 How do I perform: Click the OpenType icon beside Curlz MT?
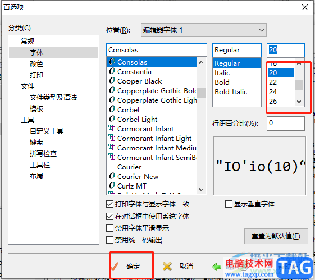[x=112, y=186]
